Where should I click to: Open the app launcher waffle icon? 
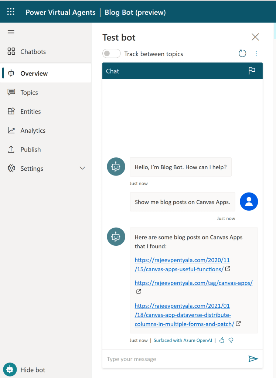tap(11, 12)
